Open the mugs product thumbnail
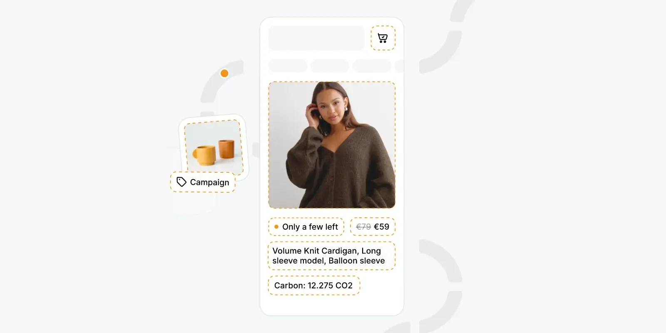The height and width of the screenshot is (333, 666). click(214, 147)
